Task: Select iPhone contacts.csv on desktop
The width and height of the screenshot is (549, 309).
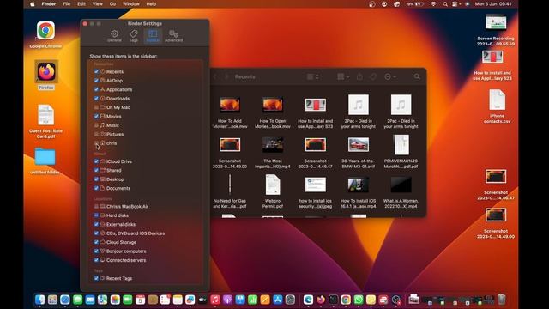Action: click(497, 106)
